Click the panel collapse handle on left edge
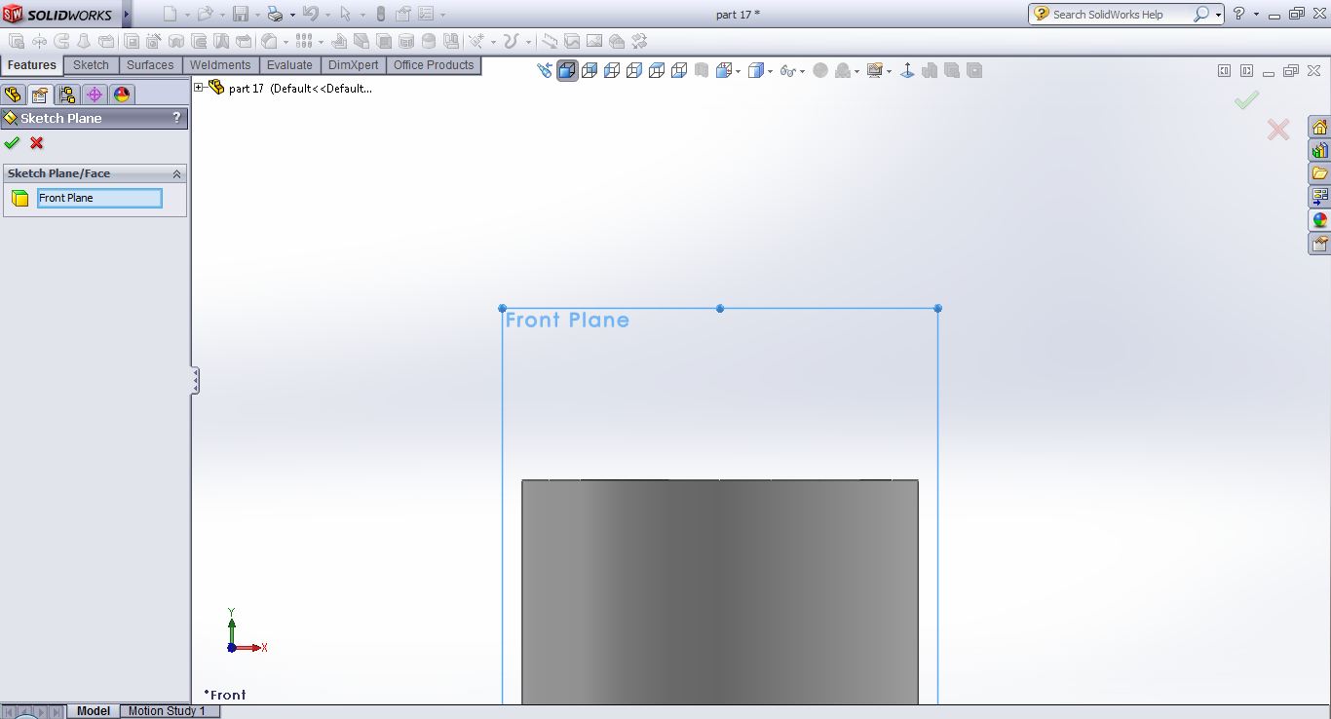The image size is (1331, 719). [195, 381]
